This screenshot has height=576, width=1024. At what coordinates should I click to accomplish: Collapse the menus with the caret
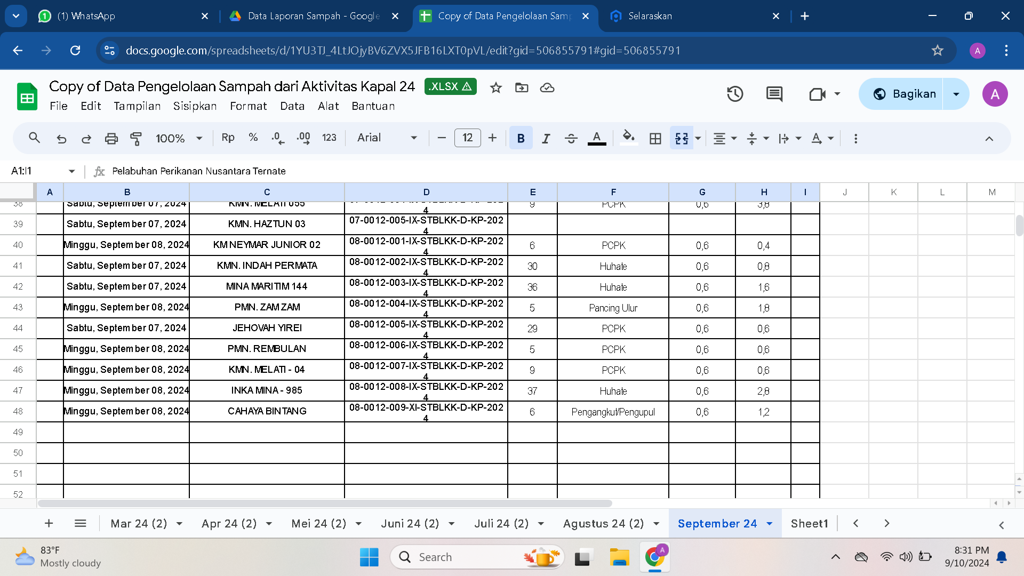989,139
